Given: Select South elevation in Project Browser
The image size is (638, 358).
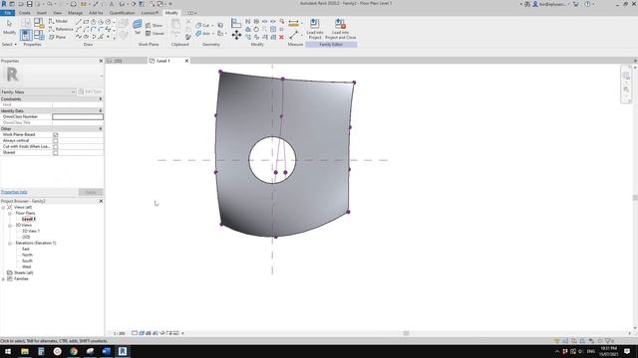Looking at the screenshot, I should 27,261.
